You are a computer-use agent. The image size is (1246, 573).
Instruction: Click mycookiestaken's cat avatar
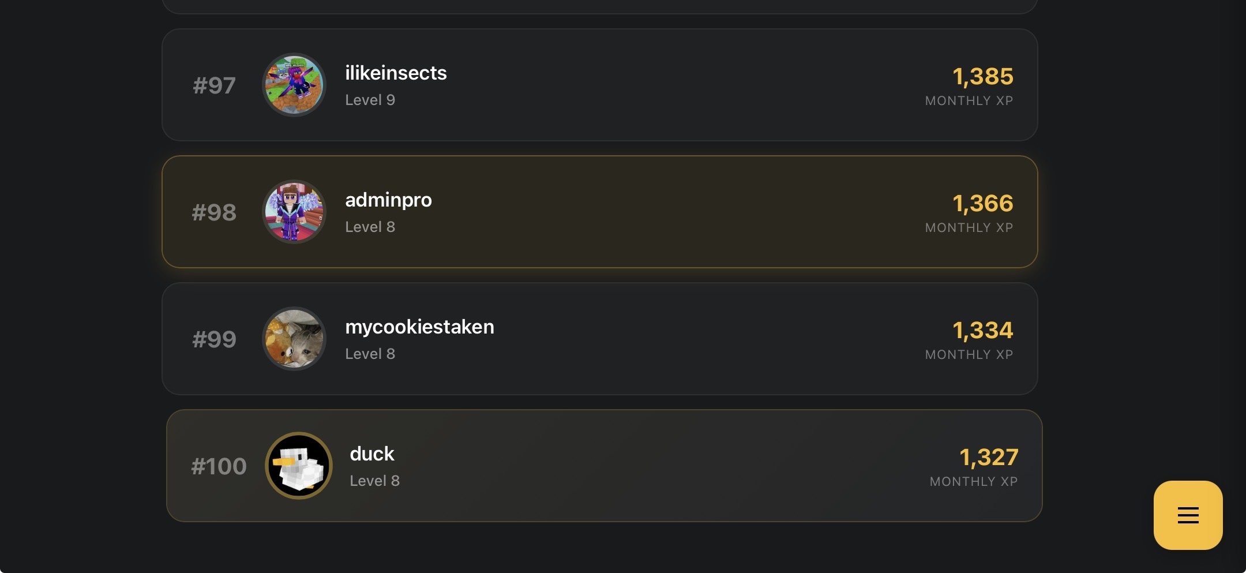click(x=294, y=339)
